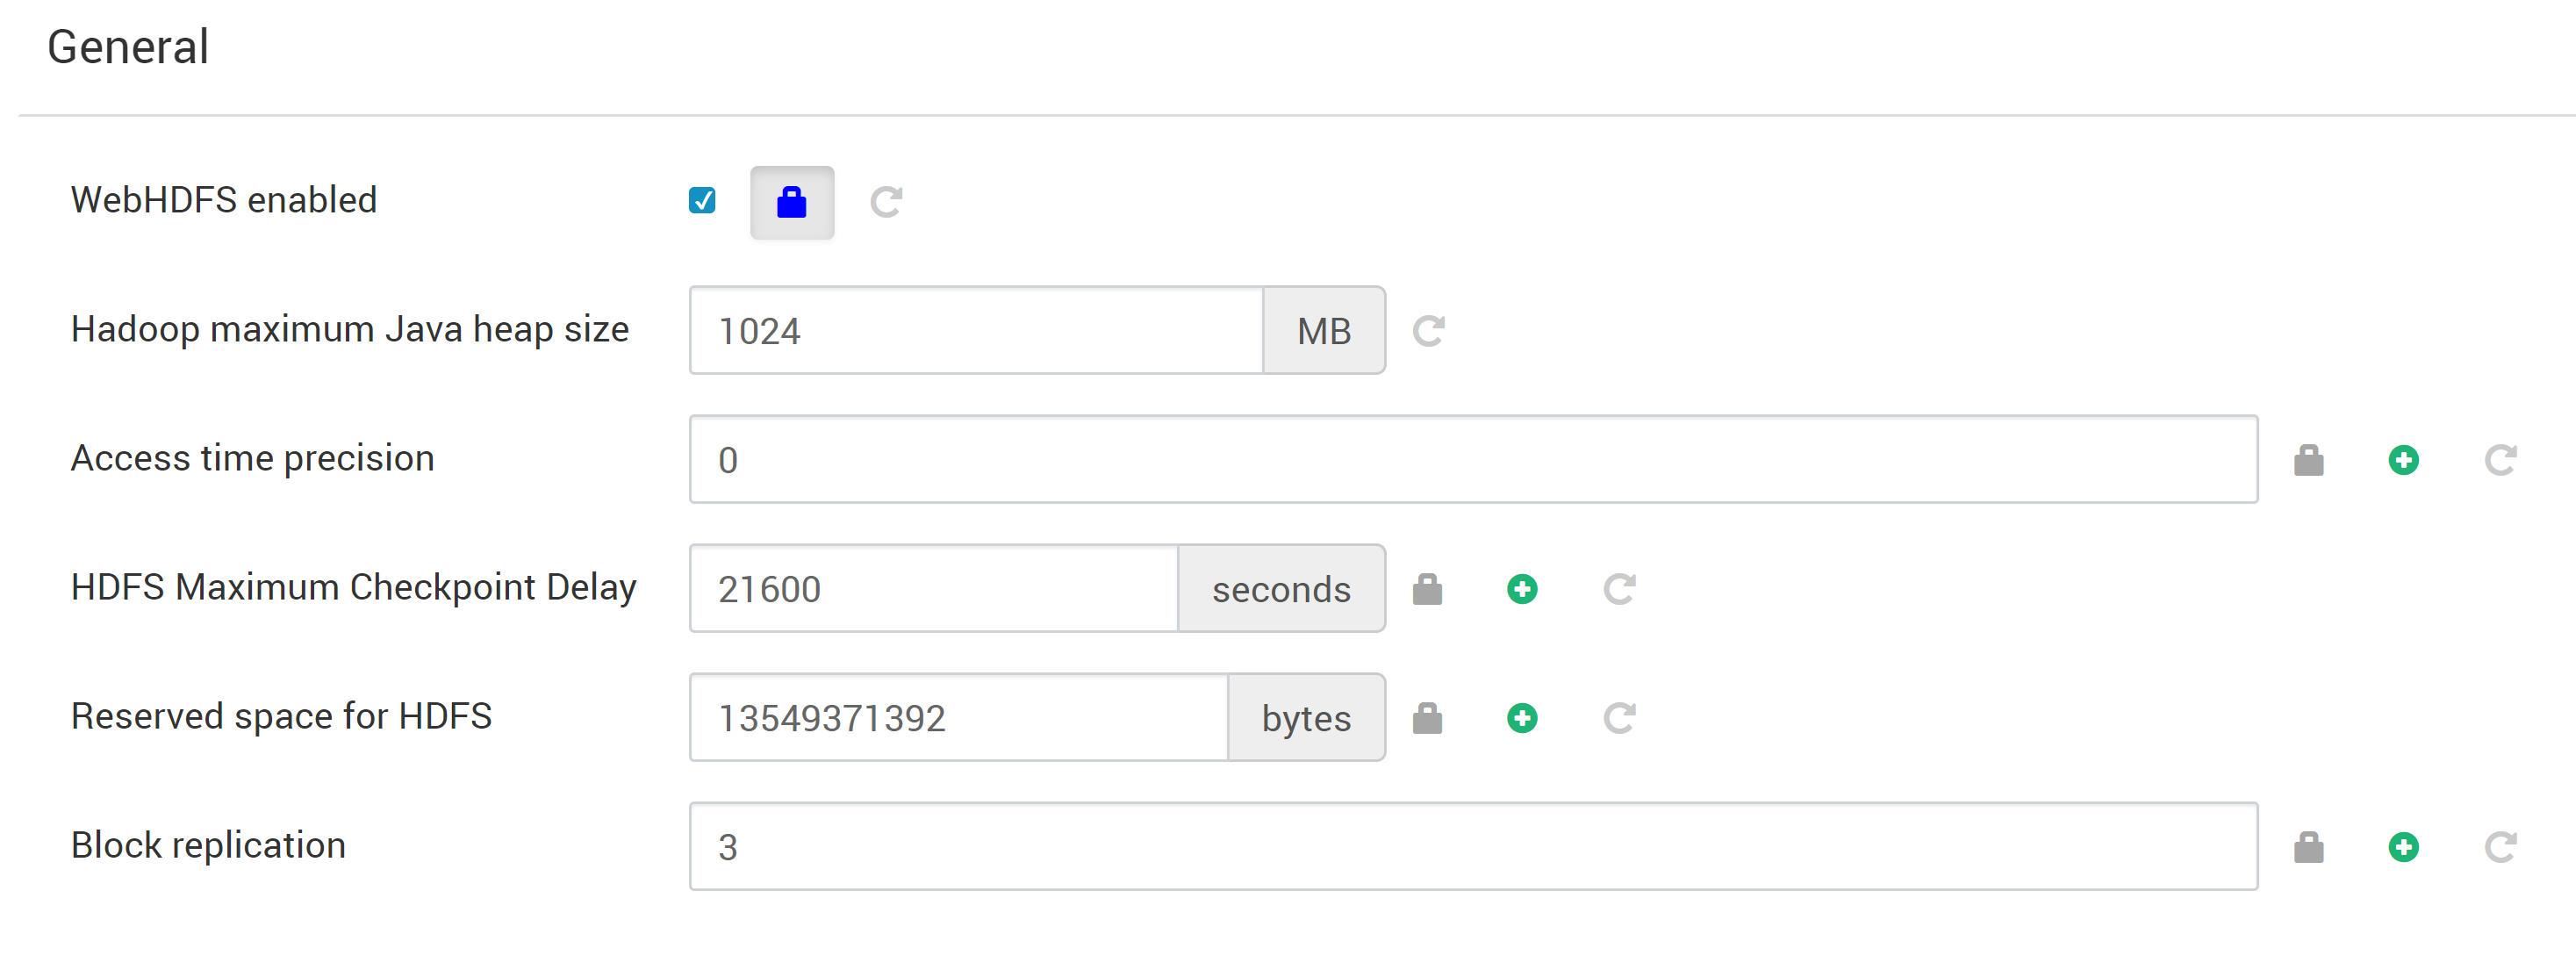Click the Reserved space for HDFS field
2576x970 pixels.
(x=959, y=718)
